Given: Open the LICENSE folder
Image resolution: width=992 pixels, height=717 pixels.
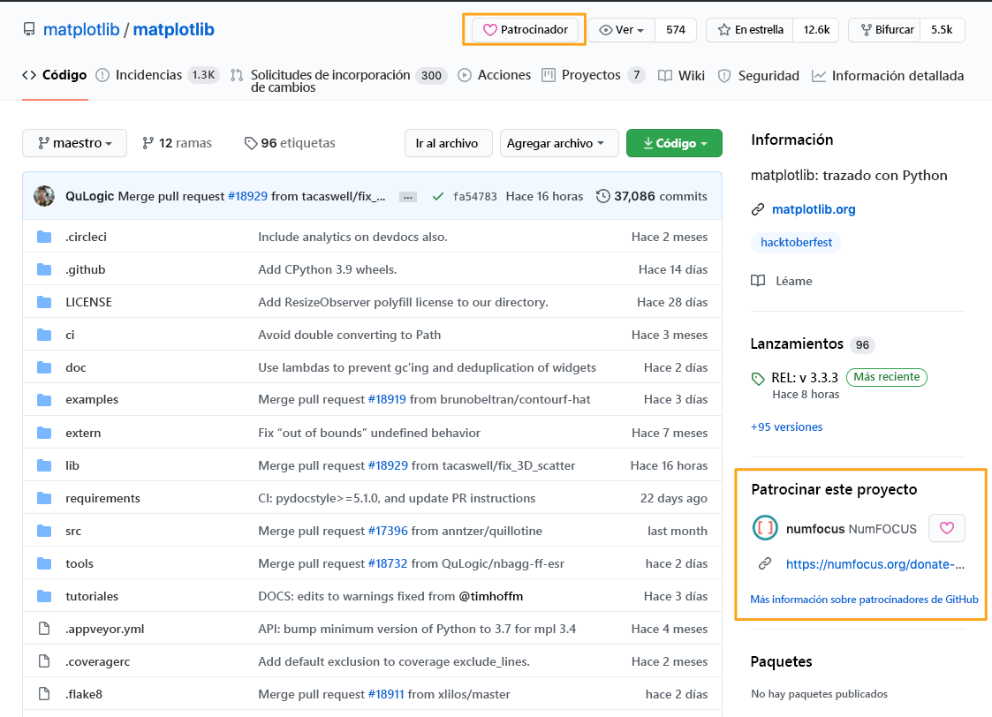Looking at the screenshot, I should click(x=88, y=302).
